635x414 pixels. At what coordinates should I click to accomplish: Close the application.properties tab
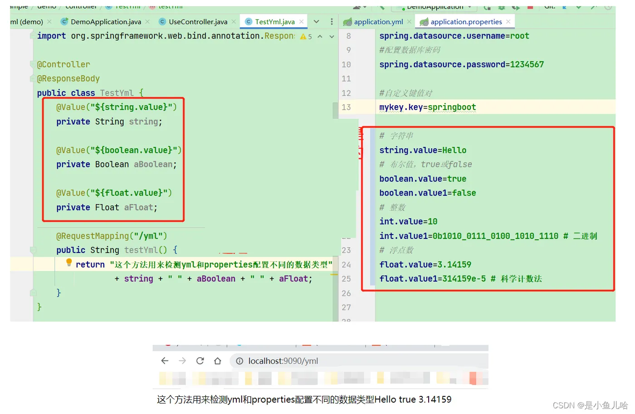(x=508, y=22)
